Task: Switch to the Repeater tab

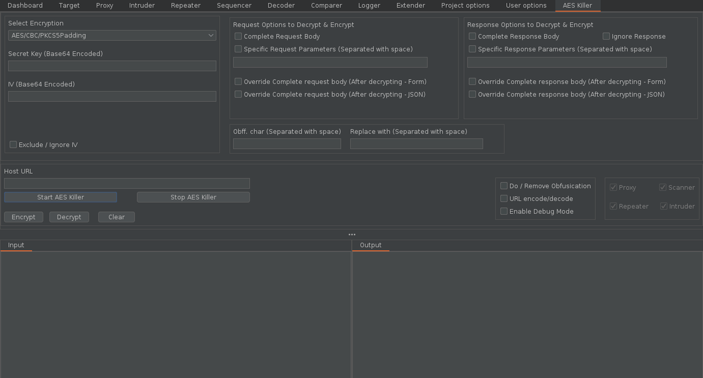Action: [x=186, y=5]
